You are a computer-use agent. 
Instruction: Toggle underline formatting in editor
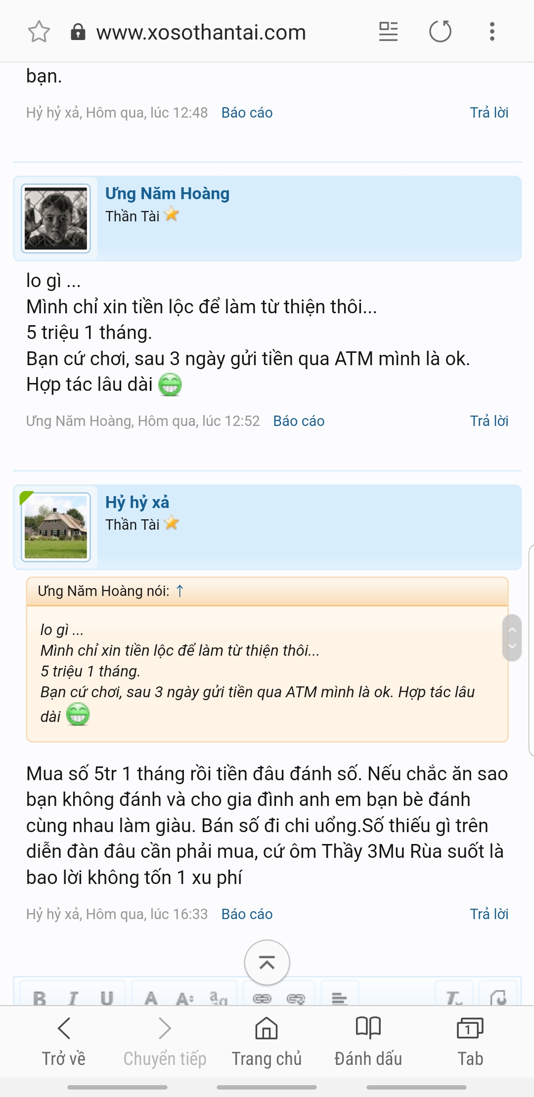107,998
